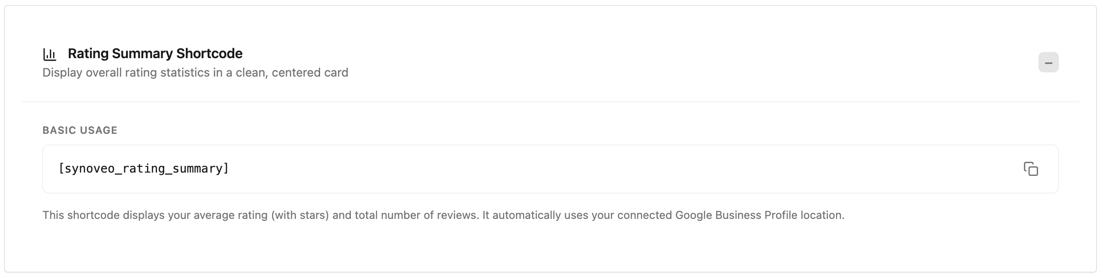Click the BASIC USAGE label

pyautogui.click(x=80, y=130)
